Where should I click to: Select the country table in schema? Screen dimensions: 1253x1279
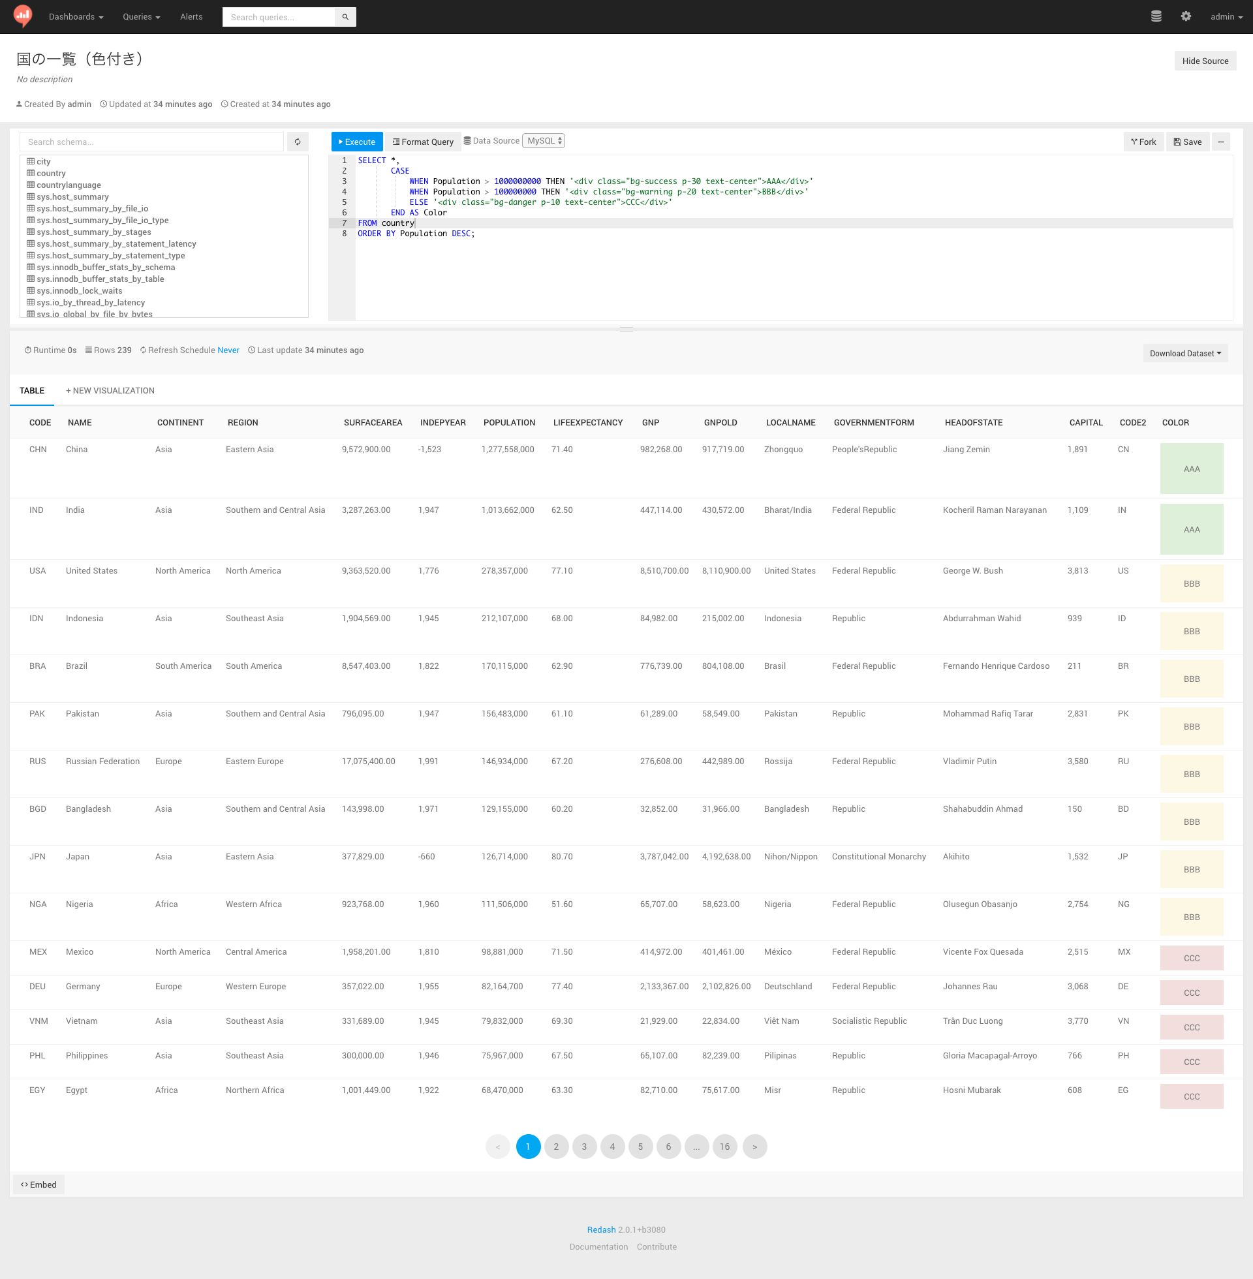point(51,173)
